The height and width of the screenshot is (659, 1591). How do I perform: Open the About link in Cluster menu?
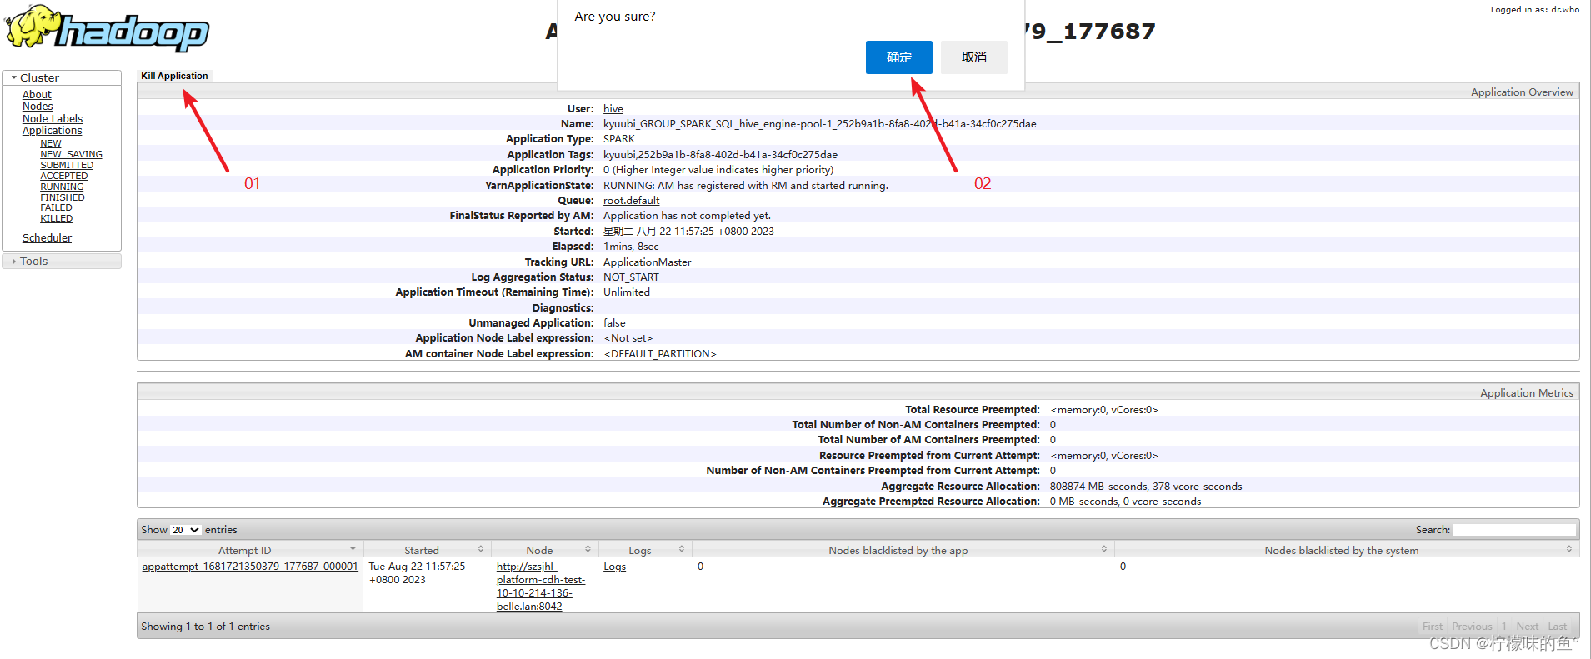click(x=37, y=95)
